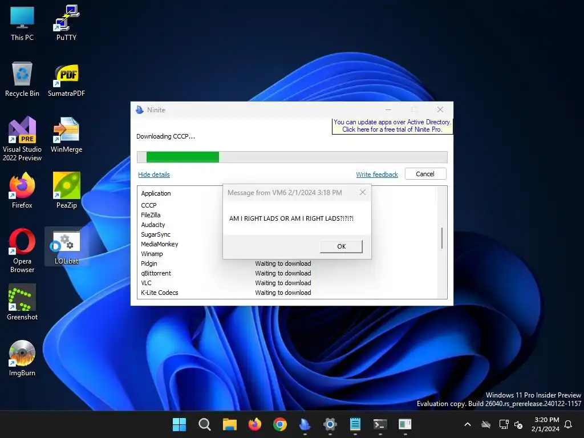The width and height of the screenshot is (584, 438).
Task: Click OK in the VM6 message box
Action: point(341,246)
